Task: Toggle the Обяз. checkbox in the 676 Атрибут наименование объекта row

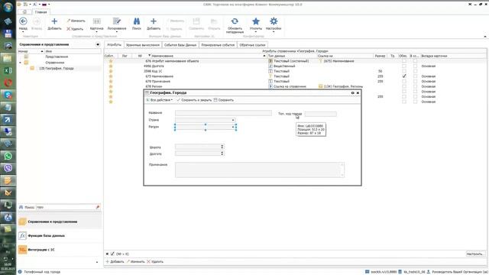Action: [x=404, y=61]
